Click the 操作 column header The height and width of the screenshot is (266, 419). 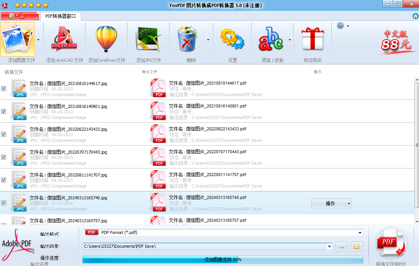317,72
